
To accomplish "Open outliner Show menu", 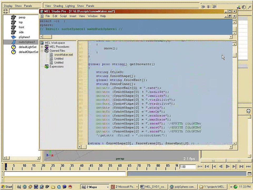I will (x=18, y=6).
